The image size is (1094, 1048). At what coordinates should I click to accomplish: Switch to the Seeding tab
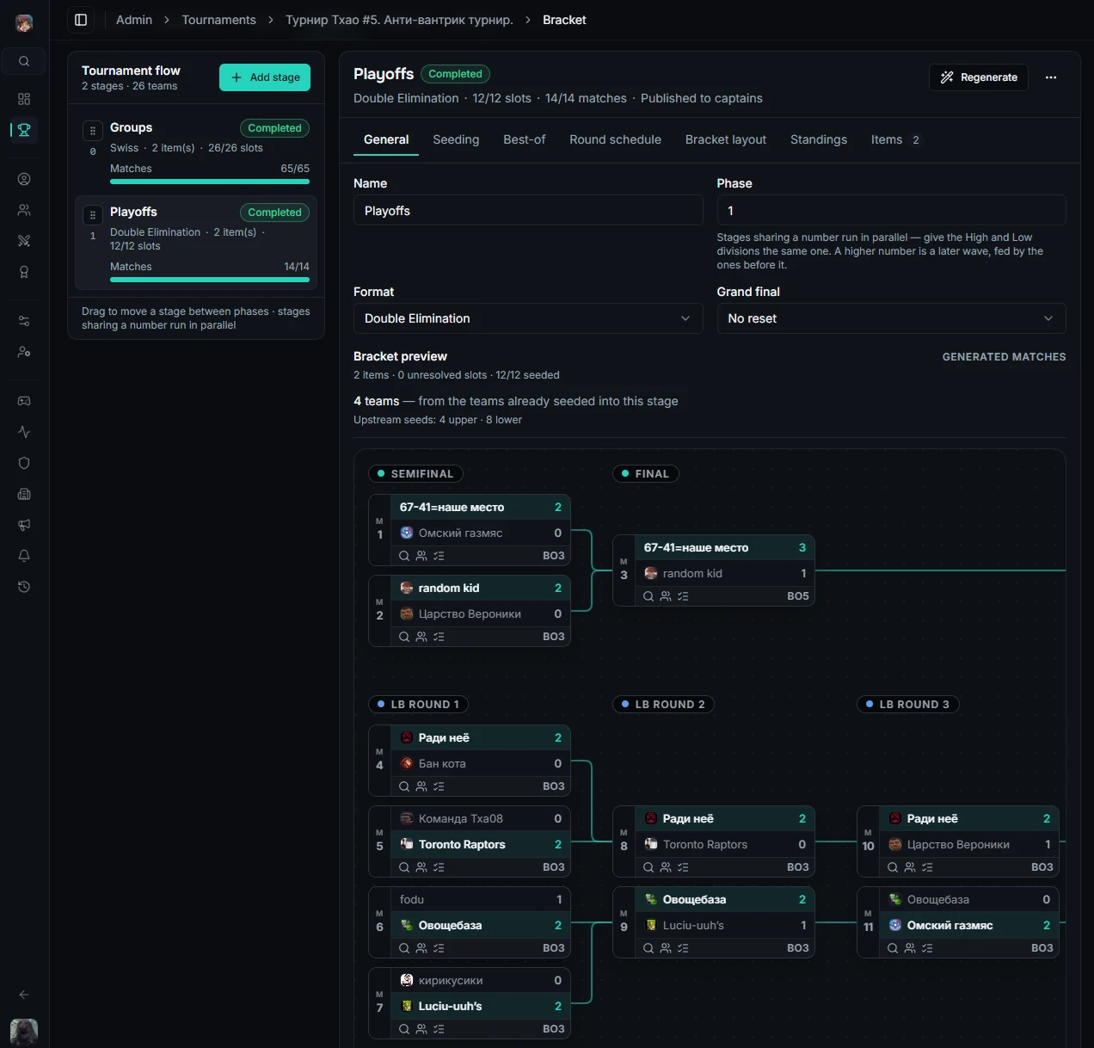tap(456, 139)
